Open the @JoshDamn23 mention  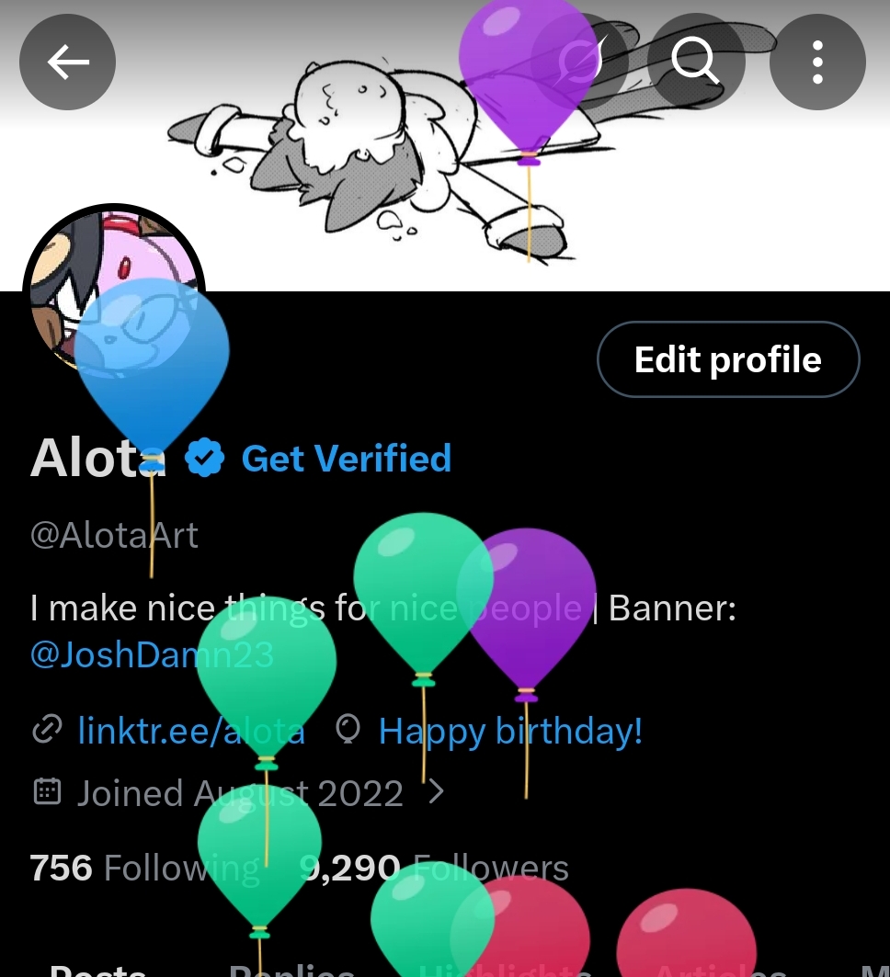click(x=152, y=655)
